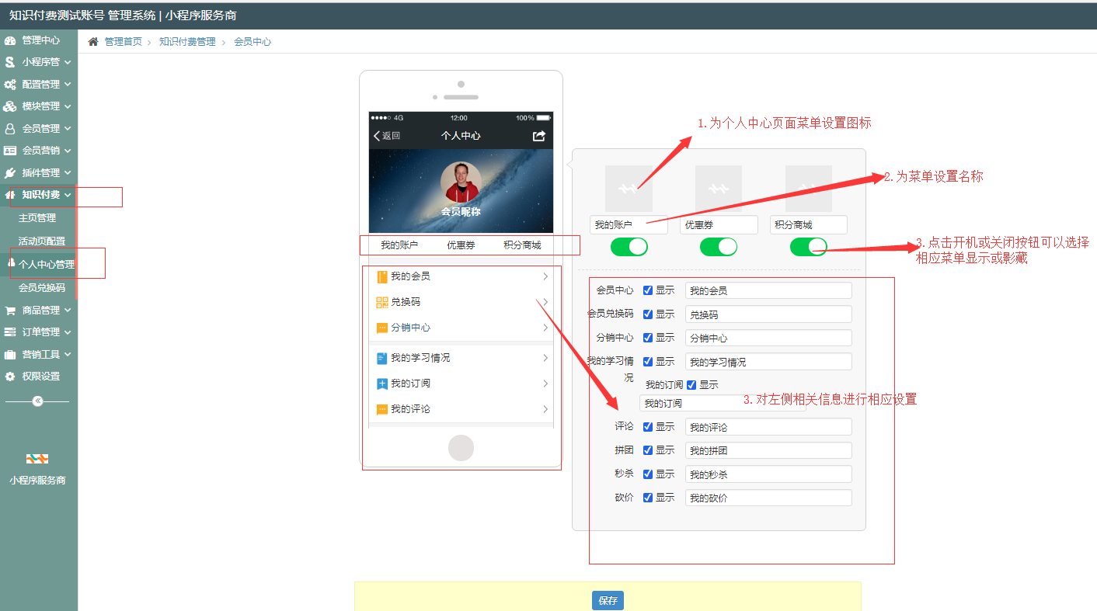Click the sidebar collapse double-arrow icon
Screen dimensions: 1097x611
tap(37, 401)
